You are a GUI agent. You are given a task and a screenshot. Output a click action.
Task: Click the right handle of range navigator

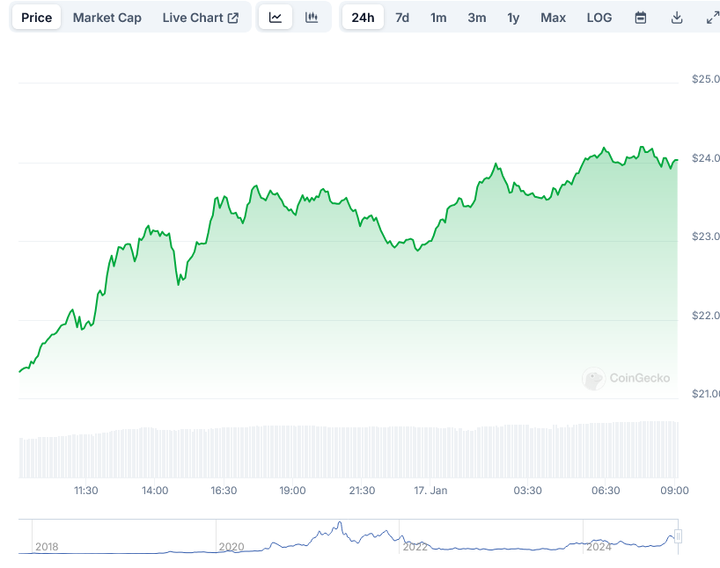tap(678, 536)
